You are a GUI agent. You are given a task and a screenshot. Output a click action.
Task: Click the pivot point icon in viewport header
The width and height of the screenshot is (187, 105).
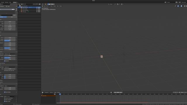pos(115,4)
